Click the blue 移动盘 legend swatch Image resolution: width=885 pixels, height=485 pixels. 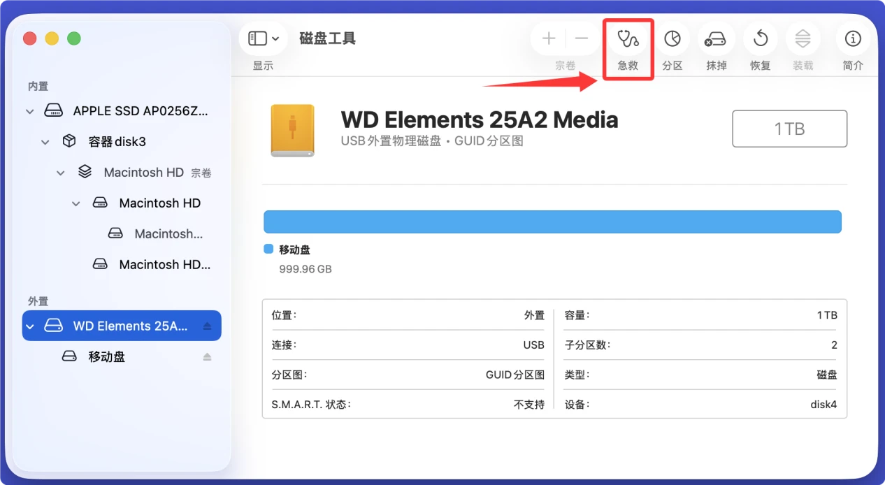click(x=268, y=249)
